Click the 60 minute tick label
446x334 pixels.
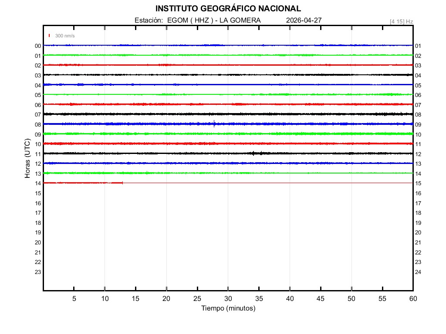[413, 299]
